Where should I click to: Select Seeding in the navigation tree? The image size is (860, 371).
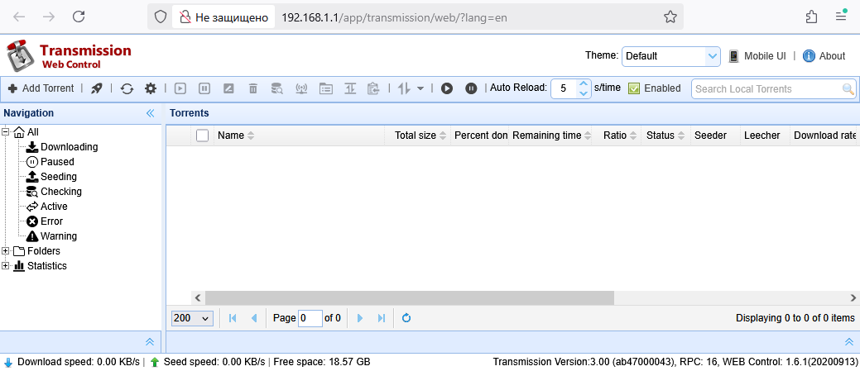(58, 177)
